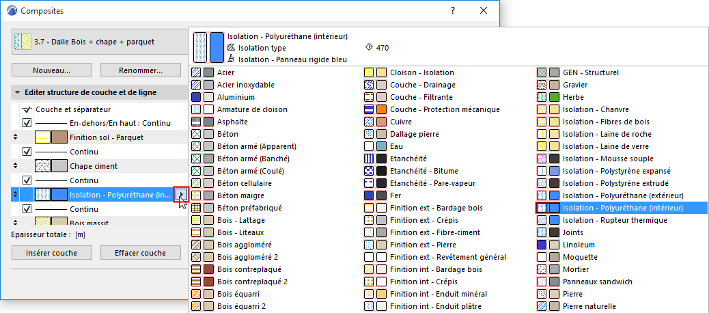Screen dimensions: 709x313
Task: Click drag handle of Isolation - Polyuréthane layer
Action: coord(16,195)
